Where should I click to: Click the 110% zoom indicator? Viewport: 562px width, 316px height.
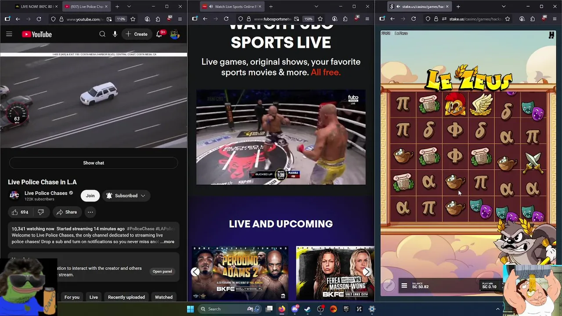click(121, 19)
